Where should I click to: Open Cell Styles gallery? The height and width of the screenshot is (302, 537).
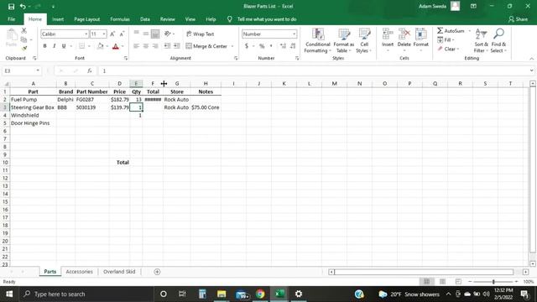coord(364,40)
